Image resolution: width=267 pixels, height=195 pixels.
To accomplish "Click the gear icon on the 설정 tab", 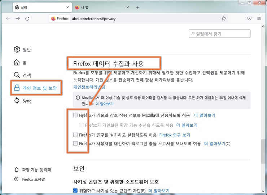I will [17, 7].
